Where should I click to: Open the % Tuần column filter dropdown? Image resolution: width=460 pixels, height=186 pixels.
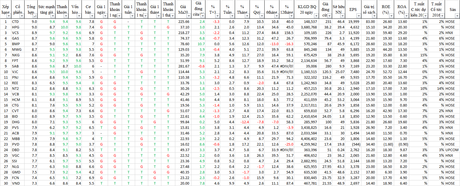pyautogui.click(x=232, y=16)
